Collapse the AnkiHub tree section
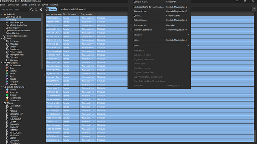This screenshot has width=257, height=144. click(1, 14)
